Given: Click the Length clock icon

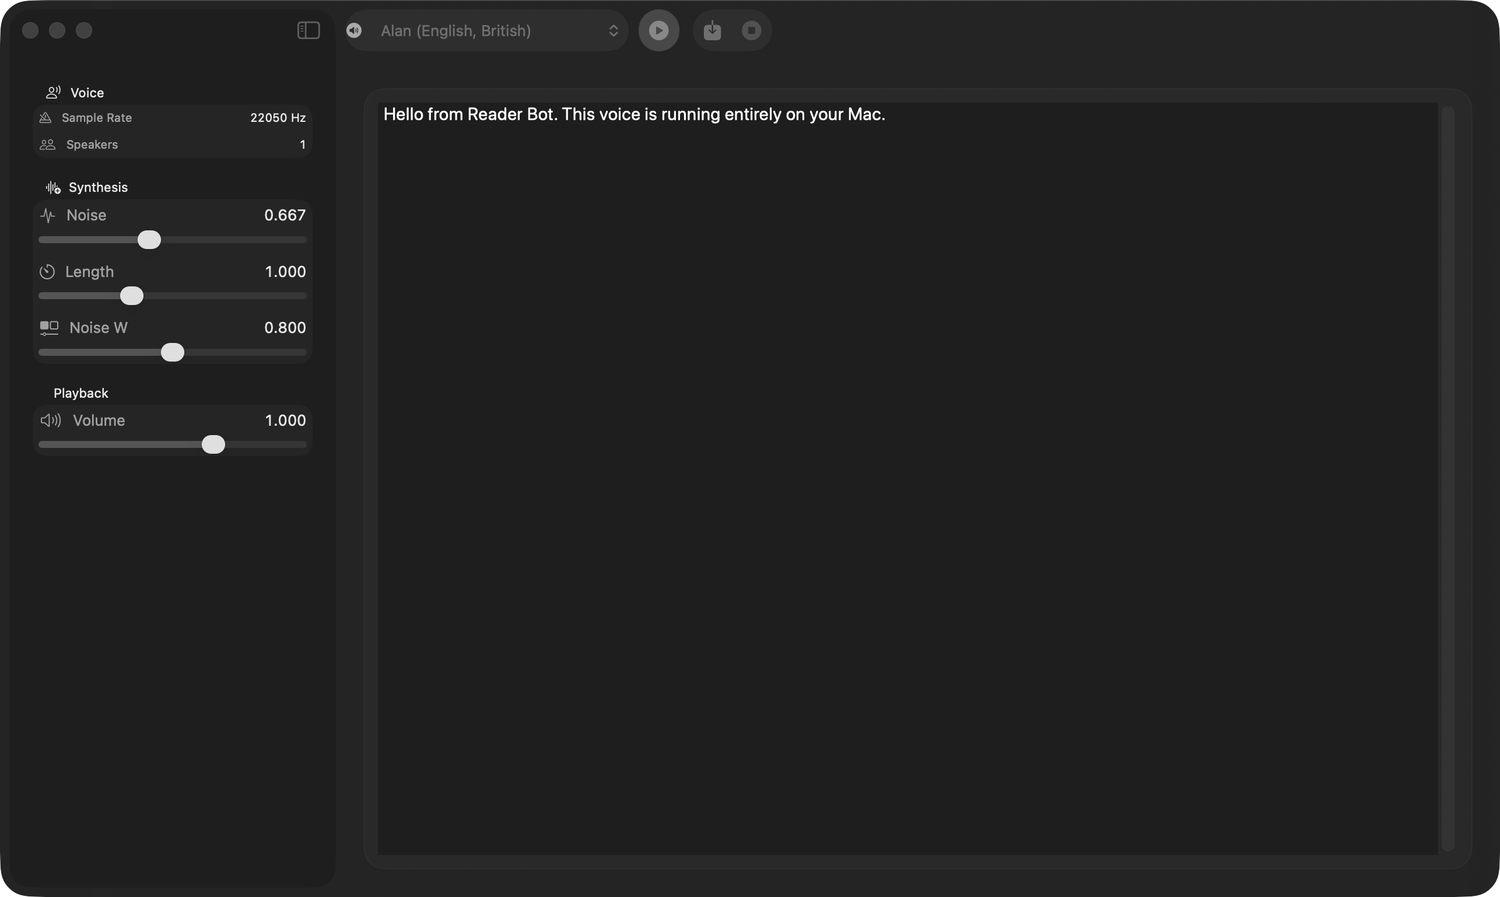Looking at the screenshot, I should 47,271.
